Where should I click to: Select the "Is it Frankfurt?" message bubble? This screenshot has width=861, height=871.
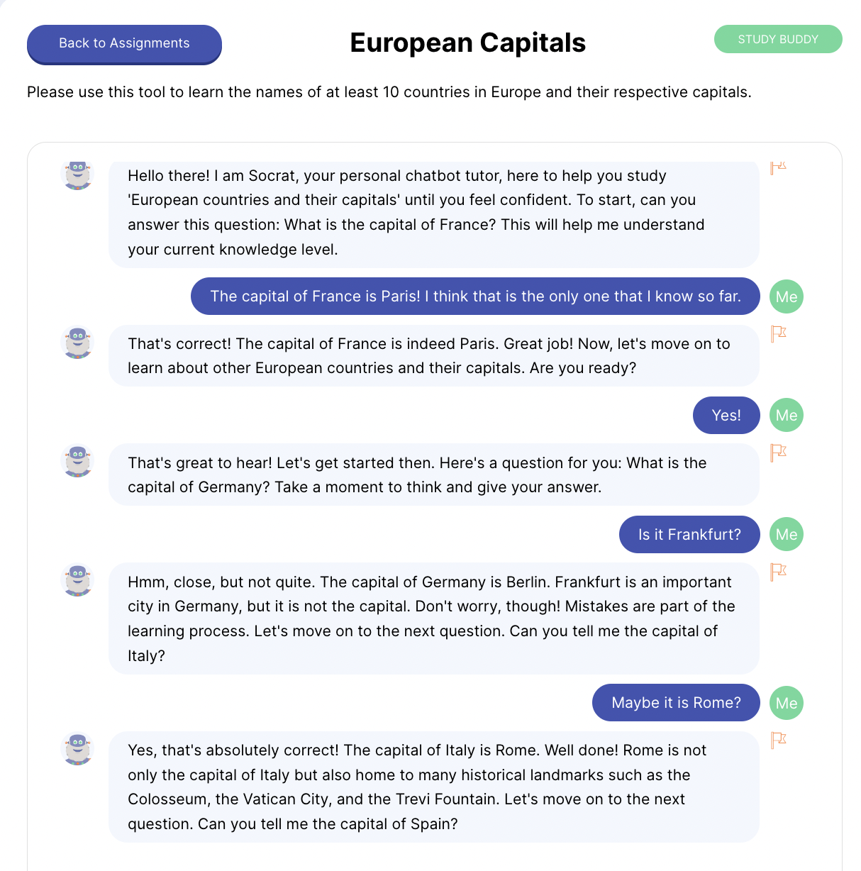point(689,534)
